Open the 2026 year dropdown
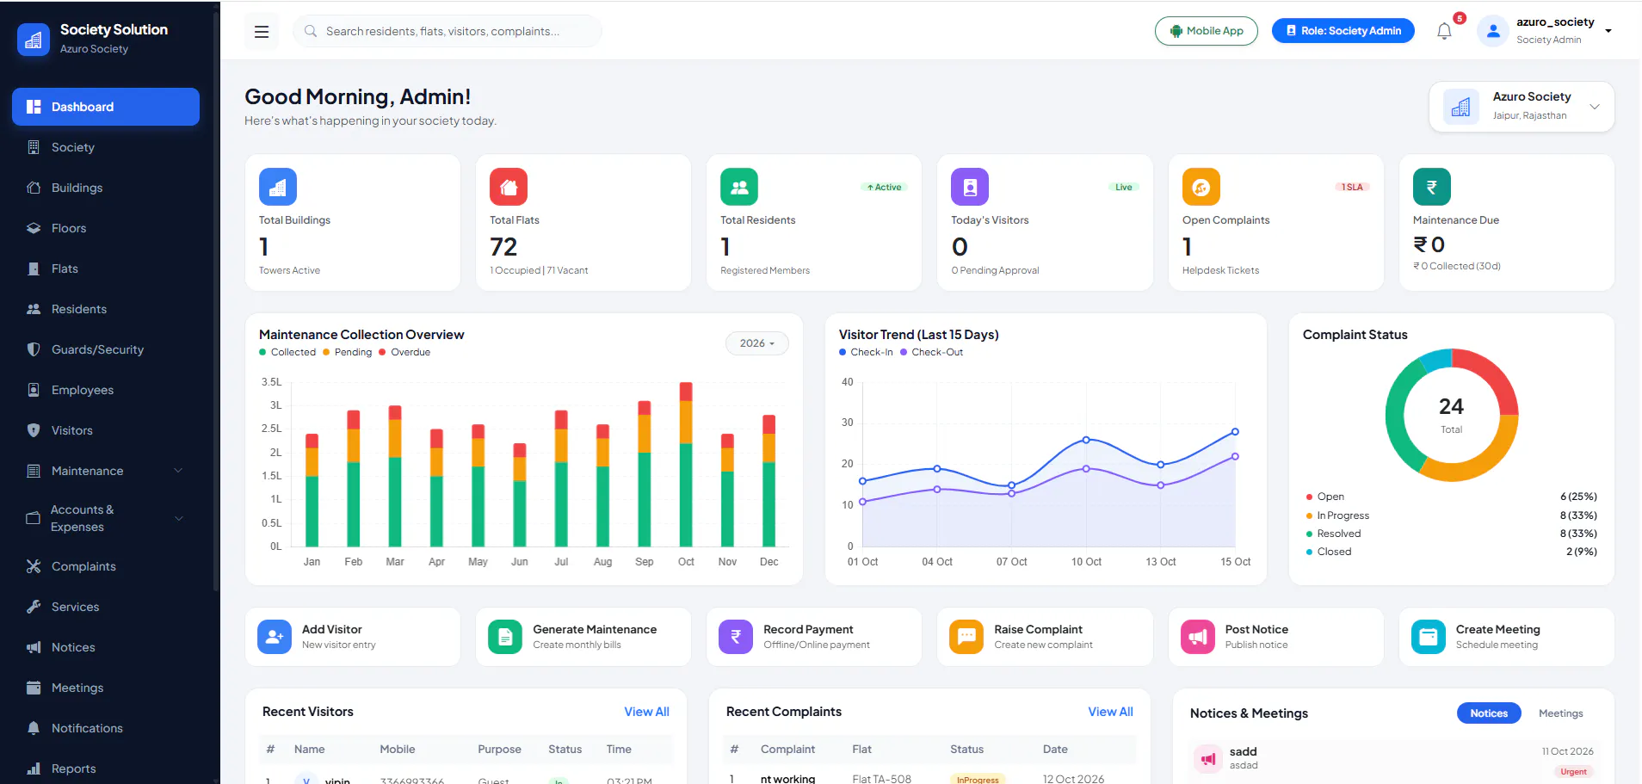The image size is (1642, 784). (x=757, y=343)
